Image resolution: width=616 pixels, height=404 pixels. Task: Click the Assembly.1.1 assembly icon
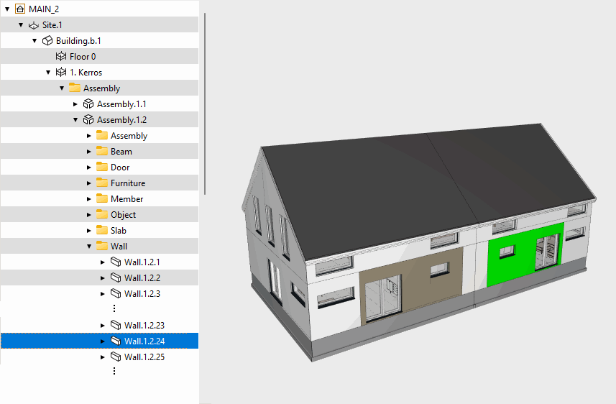coord(88,104)
